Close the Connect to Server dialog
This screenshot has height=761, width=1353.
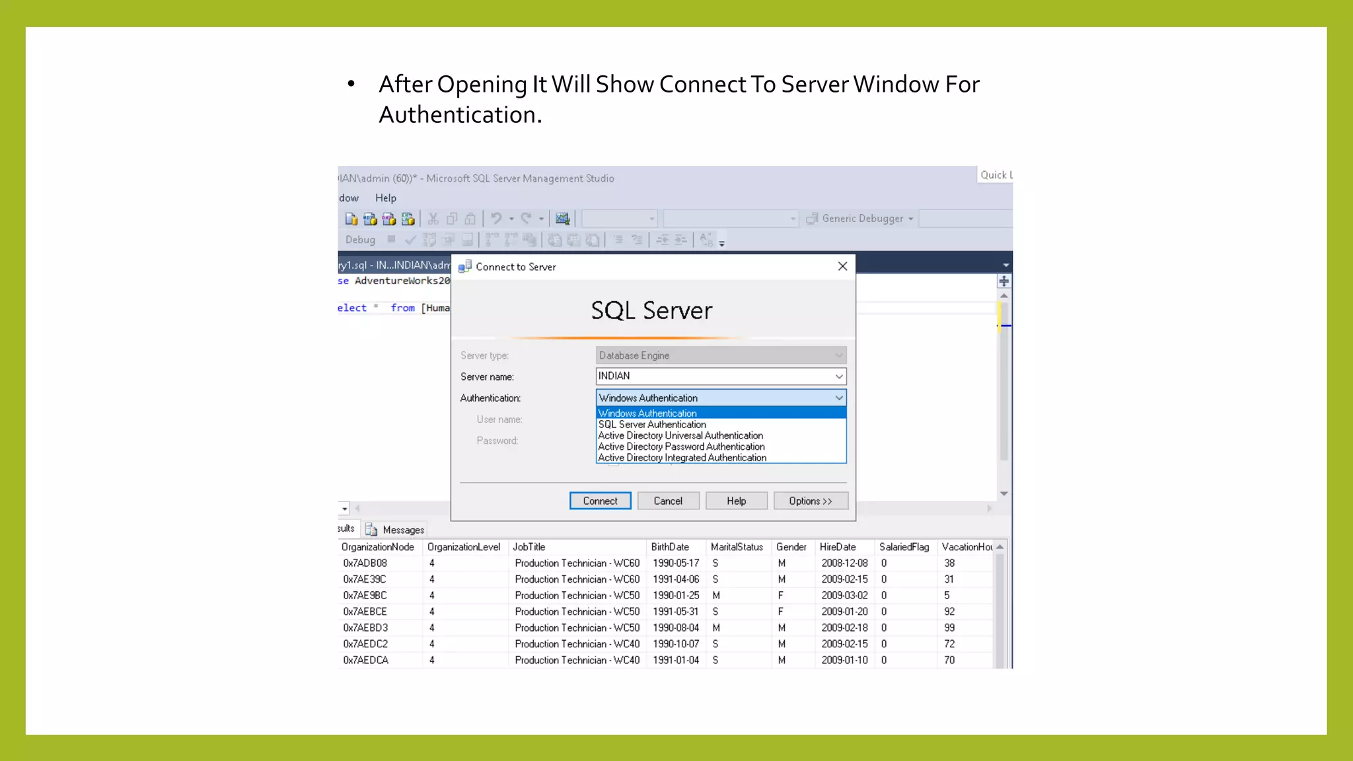(842, 266)
